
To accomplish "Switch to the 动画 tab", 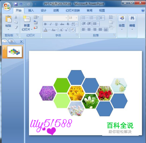I will click(56, 10).
